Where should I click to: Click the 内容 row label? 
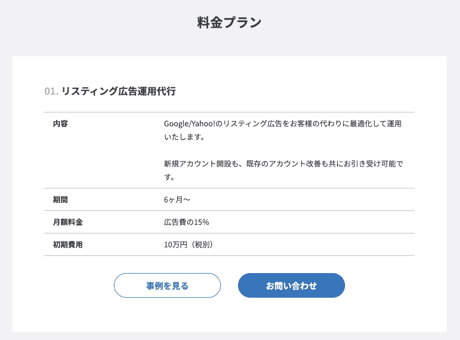60,124
